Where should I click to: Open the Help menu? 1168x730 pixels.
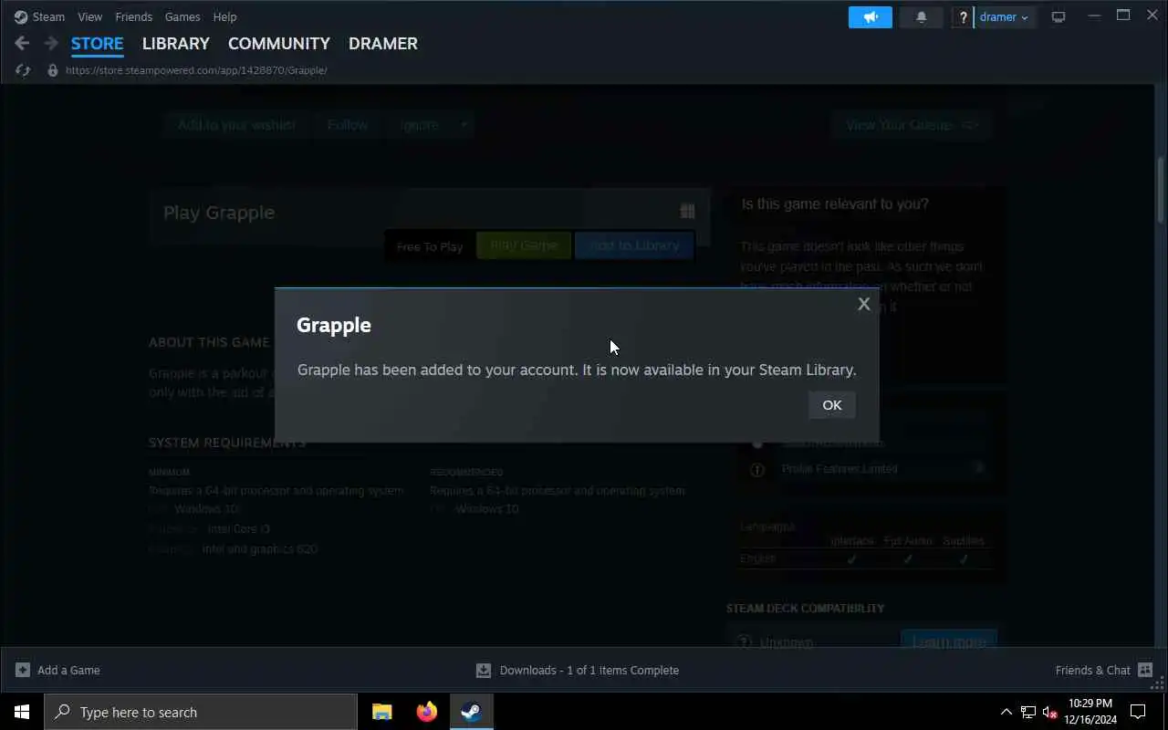pyautogui.click(x=224, y=16)
